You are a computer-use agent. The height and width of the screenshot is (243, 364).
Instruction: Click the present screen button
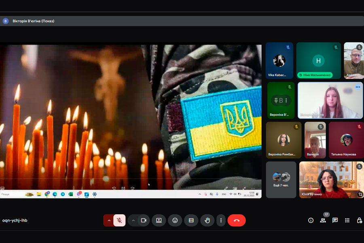[x=159, y=220]
